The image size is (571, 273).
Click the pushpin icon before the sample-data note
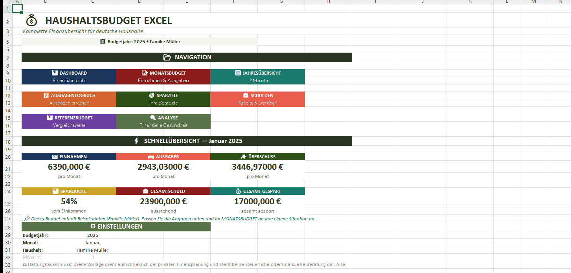click(x=27, y=218)
